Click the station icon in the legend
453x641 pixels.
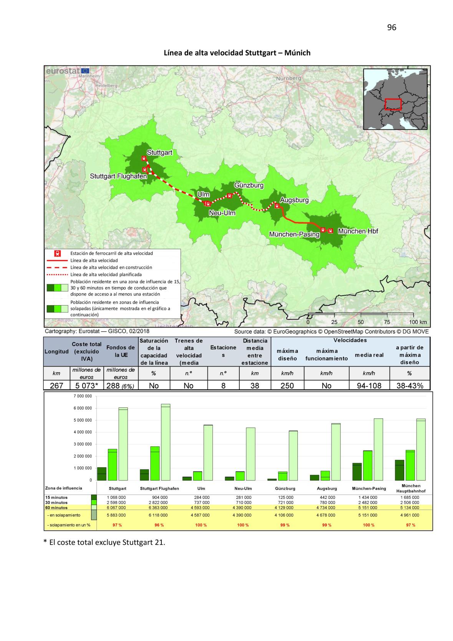pyautogui.click(x=57, y=253)
